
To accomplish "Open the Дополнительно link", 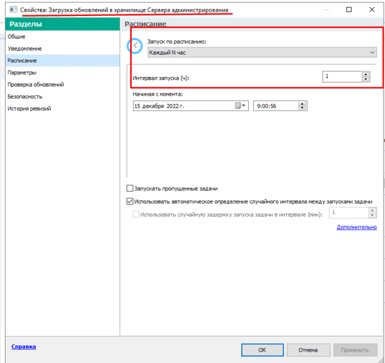I will pos(357,227).
